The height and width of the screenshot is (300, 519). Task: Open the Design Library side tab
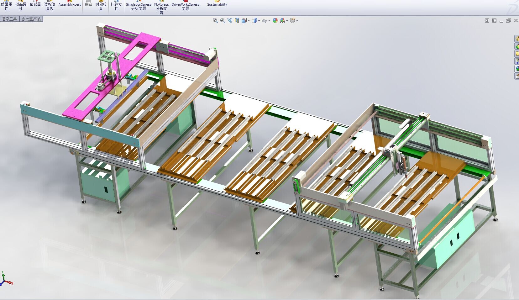(517, 46)
